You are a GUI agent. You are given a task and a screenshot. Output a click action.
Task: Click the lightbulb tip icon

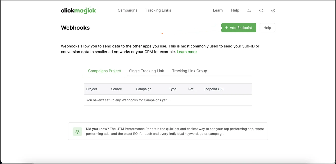tap(77, 131)
